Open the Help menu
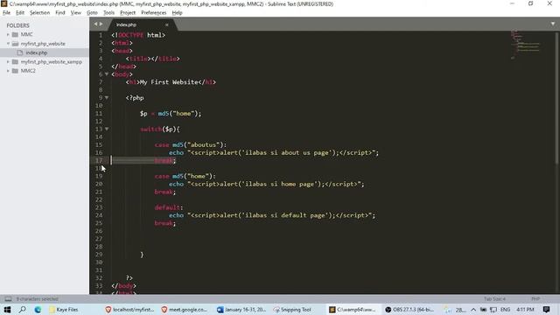Viewport: 560px width, 315px height. [x=177, y=12]
